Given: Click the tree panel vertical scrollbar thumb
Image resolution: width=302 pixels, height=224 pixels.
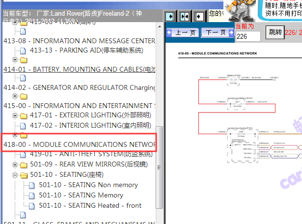Looking at the screenshot, I should point(159,168).
